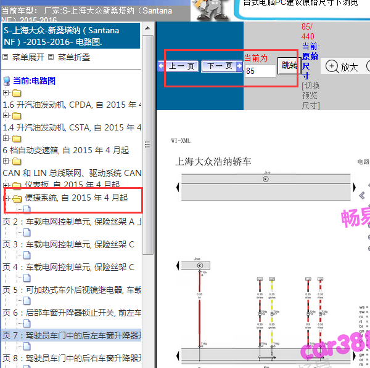The width and height of the screenshot is (370, 368).
Task: Click the J519 component in diagram header
Action: pyautogui.click(x=266, y=179)
